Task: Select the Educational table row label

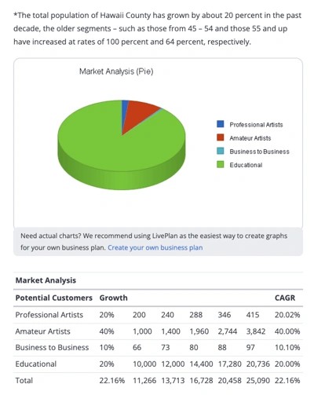Action: [36, 364]
